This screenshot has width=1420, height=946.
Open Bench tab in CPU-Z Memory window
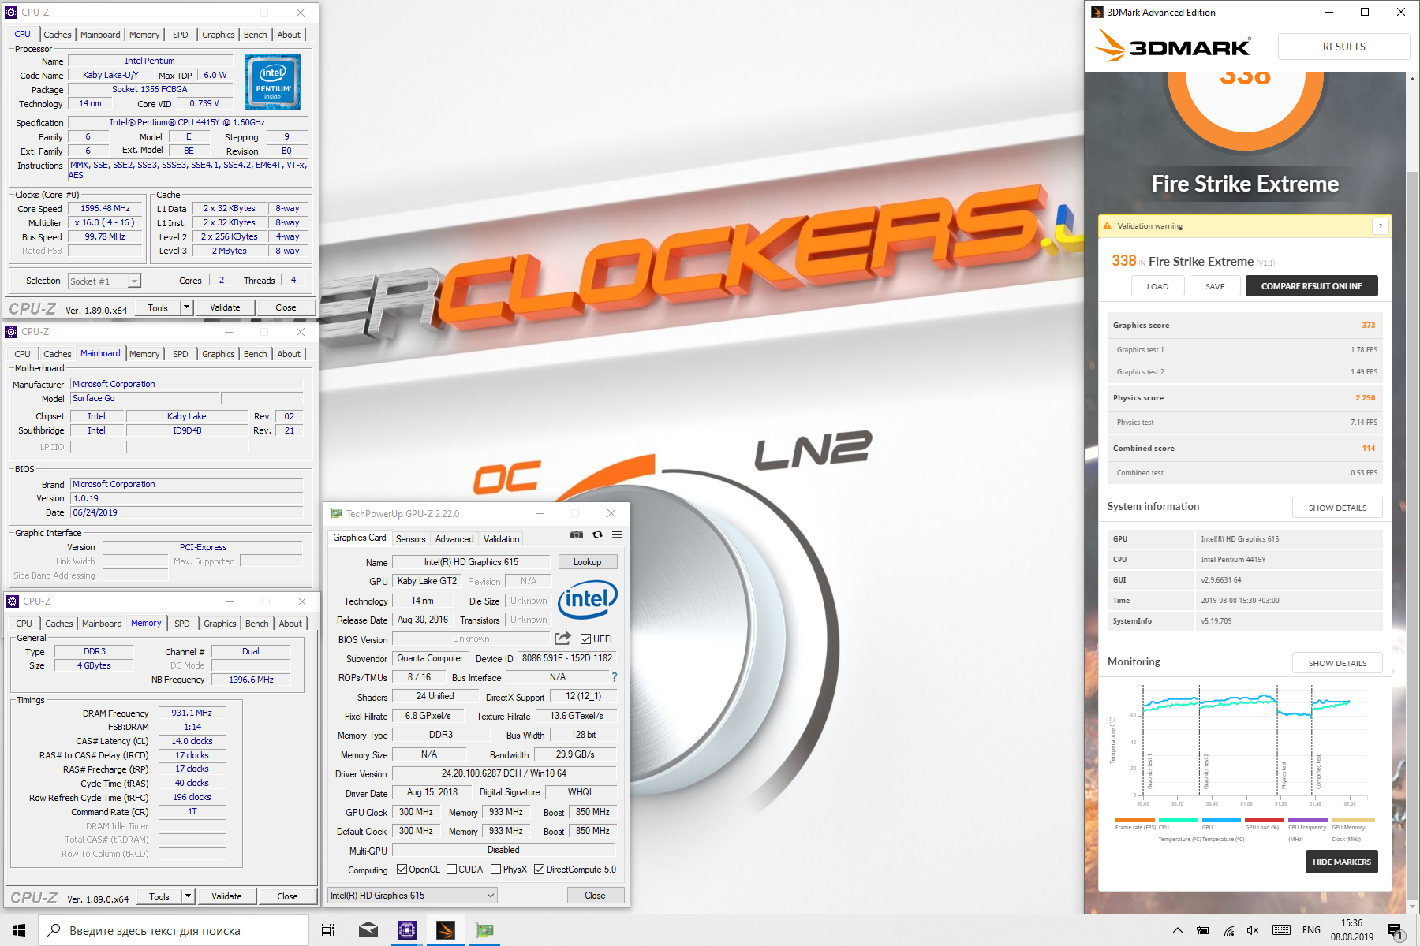(257, 624)
